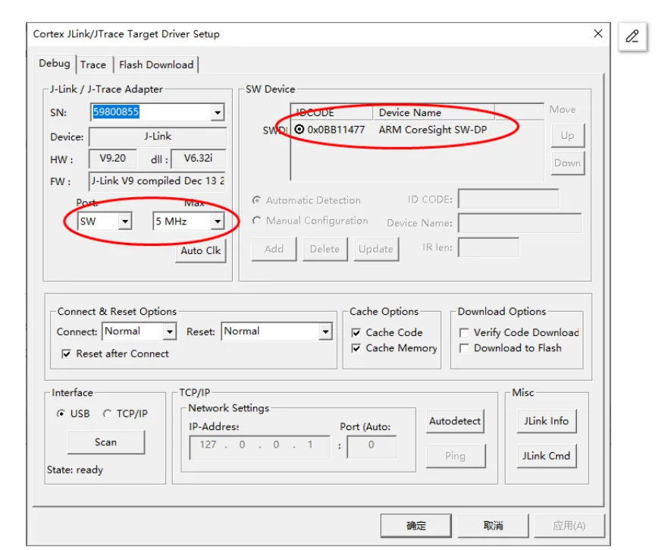Toggle Reset after Connect checkbox
Screen dimensions: 671x550
coord(66,354)
